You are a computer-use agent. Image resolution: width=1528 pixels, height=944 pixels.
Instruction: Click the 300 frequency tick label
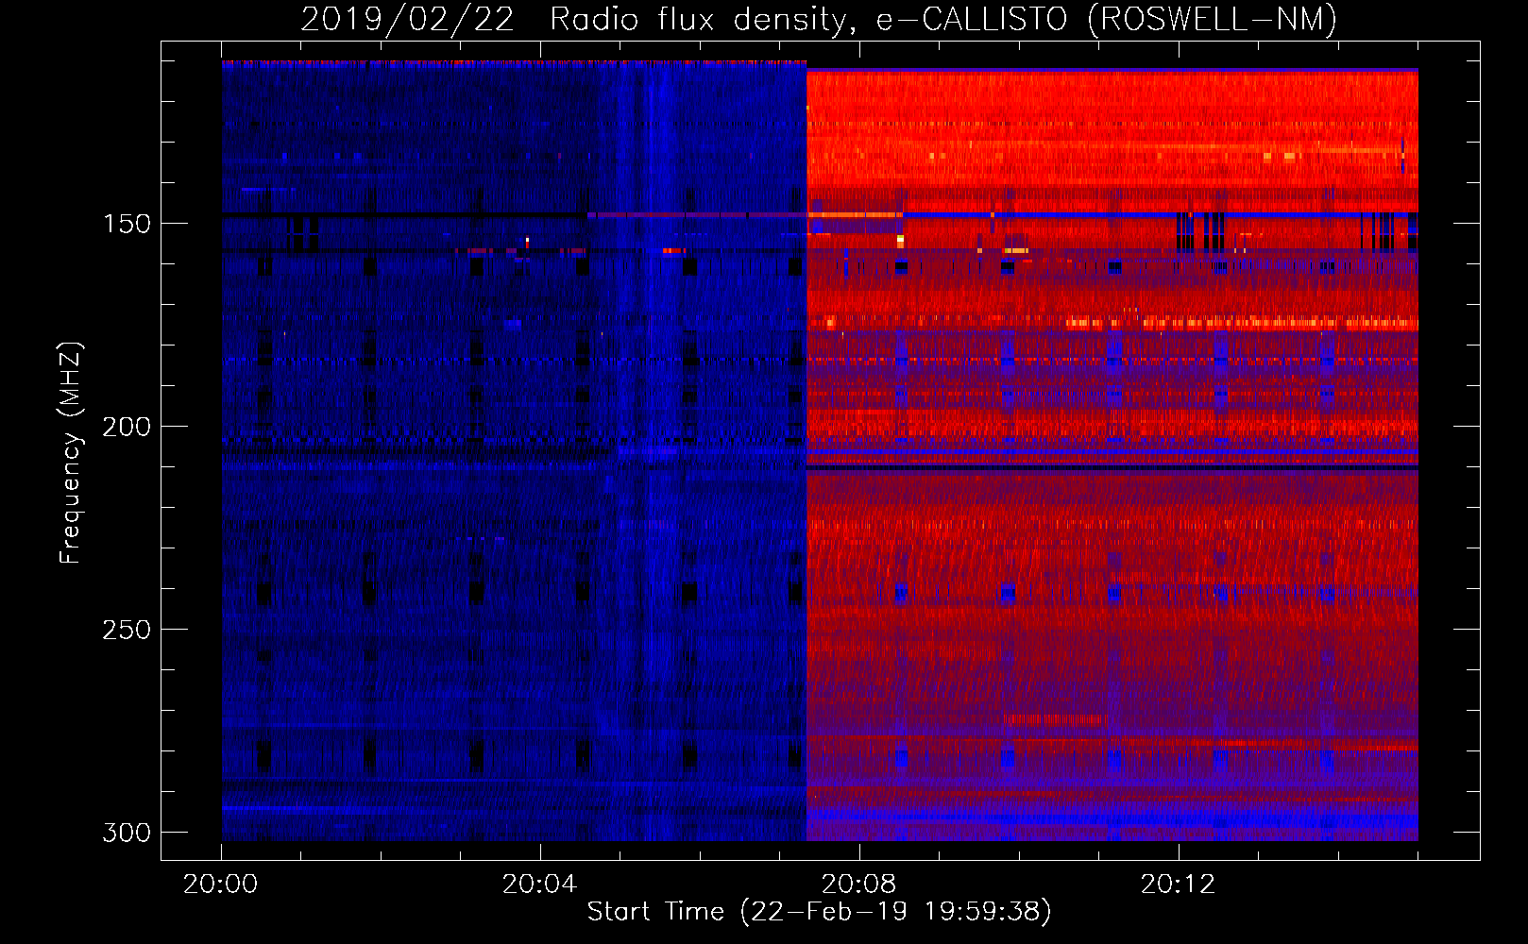[x=127, y=833]
